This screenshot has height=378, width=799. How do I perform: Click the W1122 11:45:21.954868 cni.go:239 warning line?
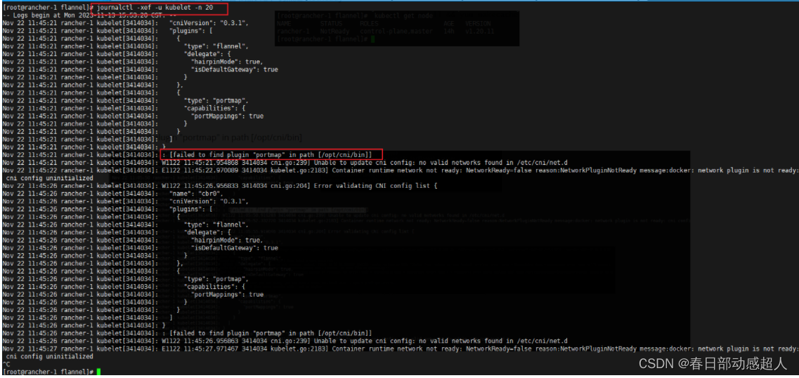285,162
